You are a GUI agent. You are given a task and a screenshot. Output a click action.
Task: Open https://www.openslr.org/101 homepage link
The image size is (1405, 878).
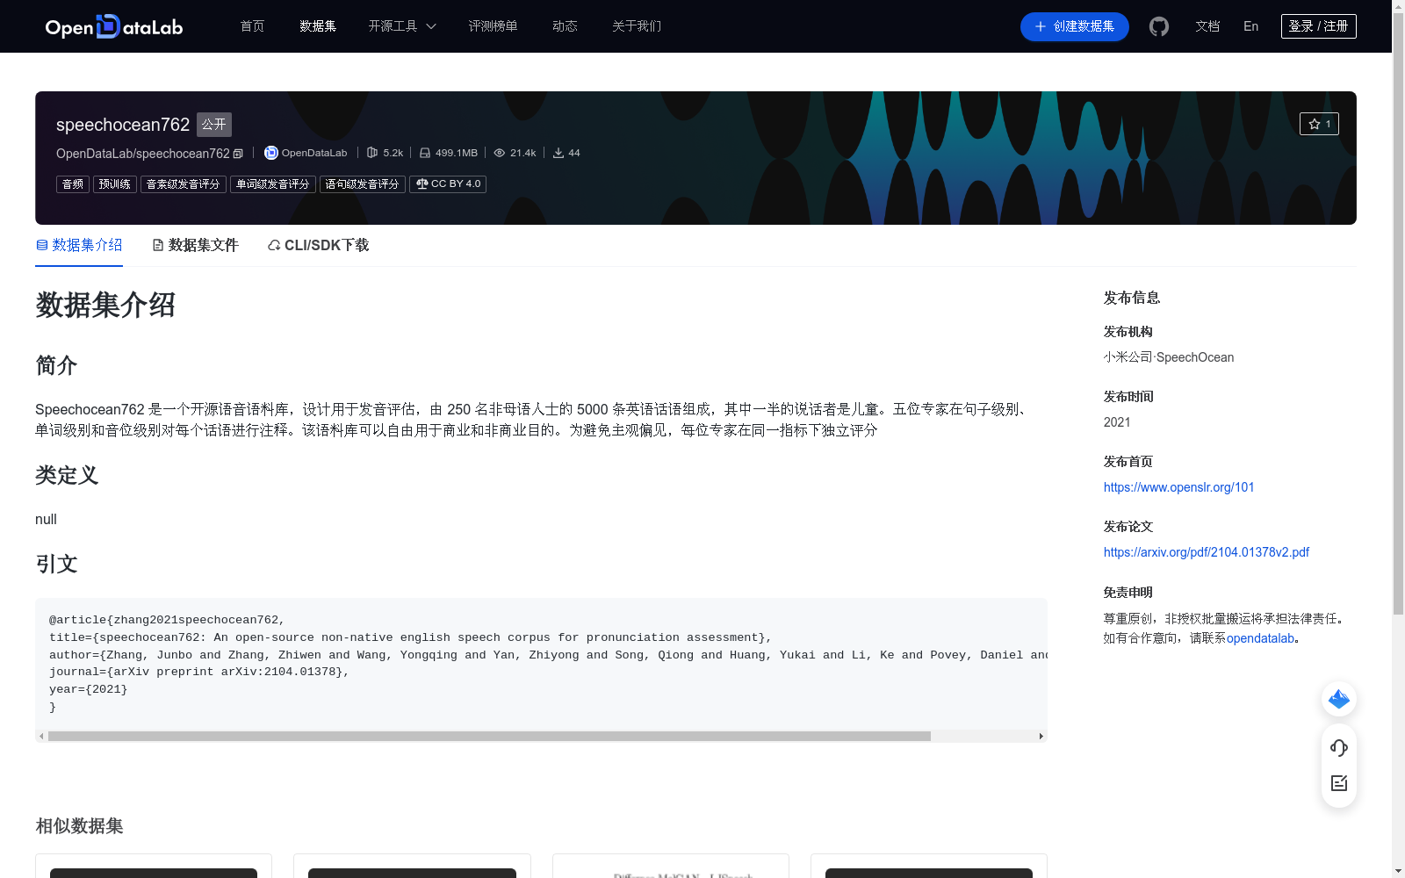(1179, 487)
